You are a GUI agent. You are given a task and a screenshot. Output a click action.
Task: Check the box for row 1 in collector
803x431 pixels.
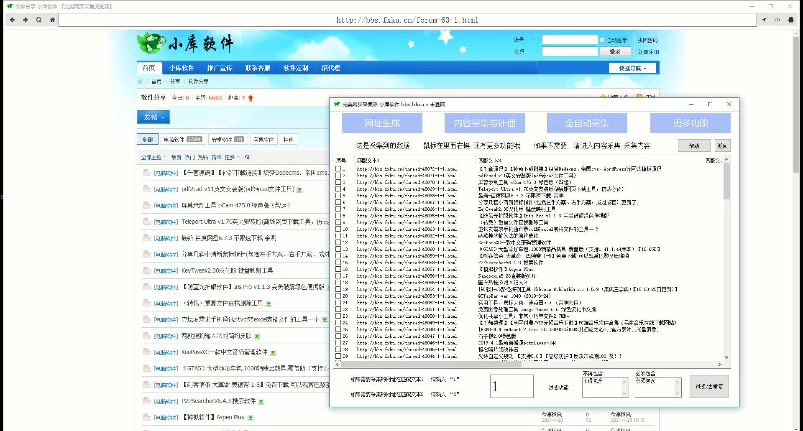(x=338, y=169)
